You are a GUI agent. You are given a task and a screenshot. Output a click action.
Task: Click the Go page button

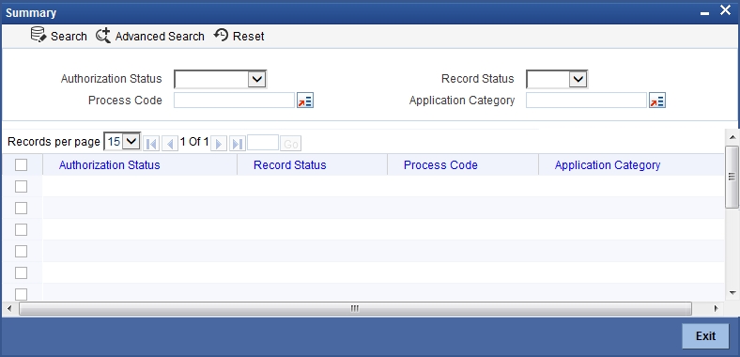click(x=291, y=144)
